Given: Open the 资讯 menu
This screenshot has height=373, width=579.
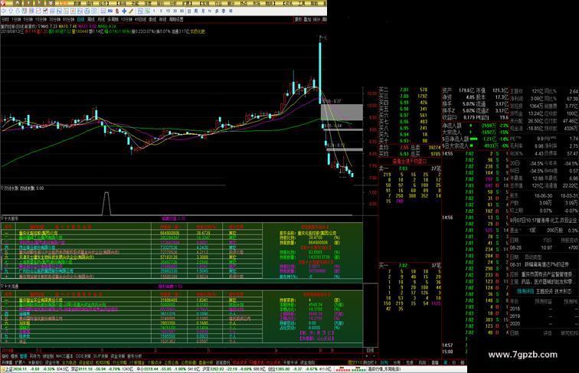Looking at the screenshot, I should 289,3.
